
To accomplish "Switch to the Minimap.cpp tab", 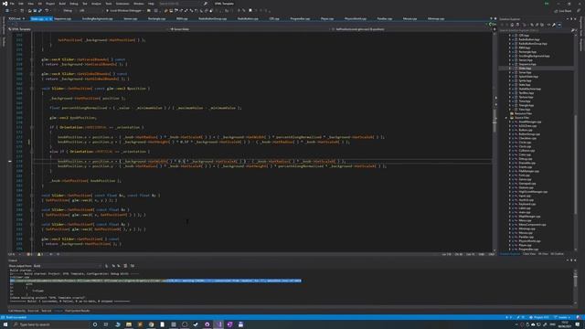I will [436, 18].
